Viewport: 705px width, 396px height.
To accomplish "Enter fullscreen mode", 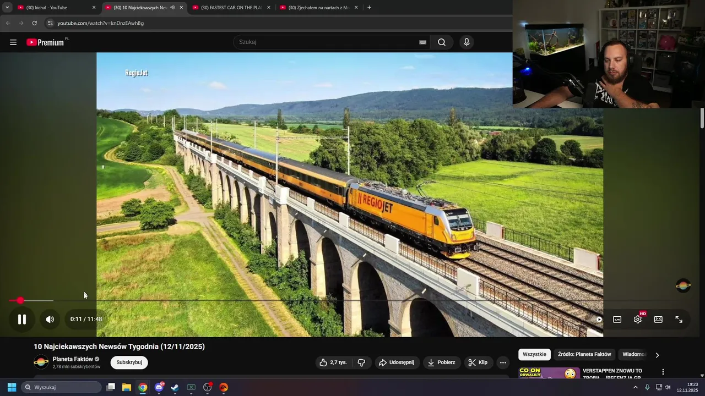I will coord(679,320).
